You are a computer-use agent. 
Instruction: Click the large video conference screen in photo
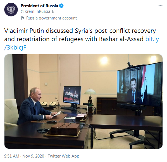click(x=140, y=85)
